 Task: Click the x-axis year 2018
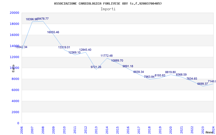150,130
